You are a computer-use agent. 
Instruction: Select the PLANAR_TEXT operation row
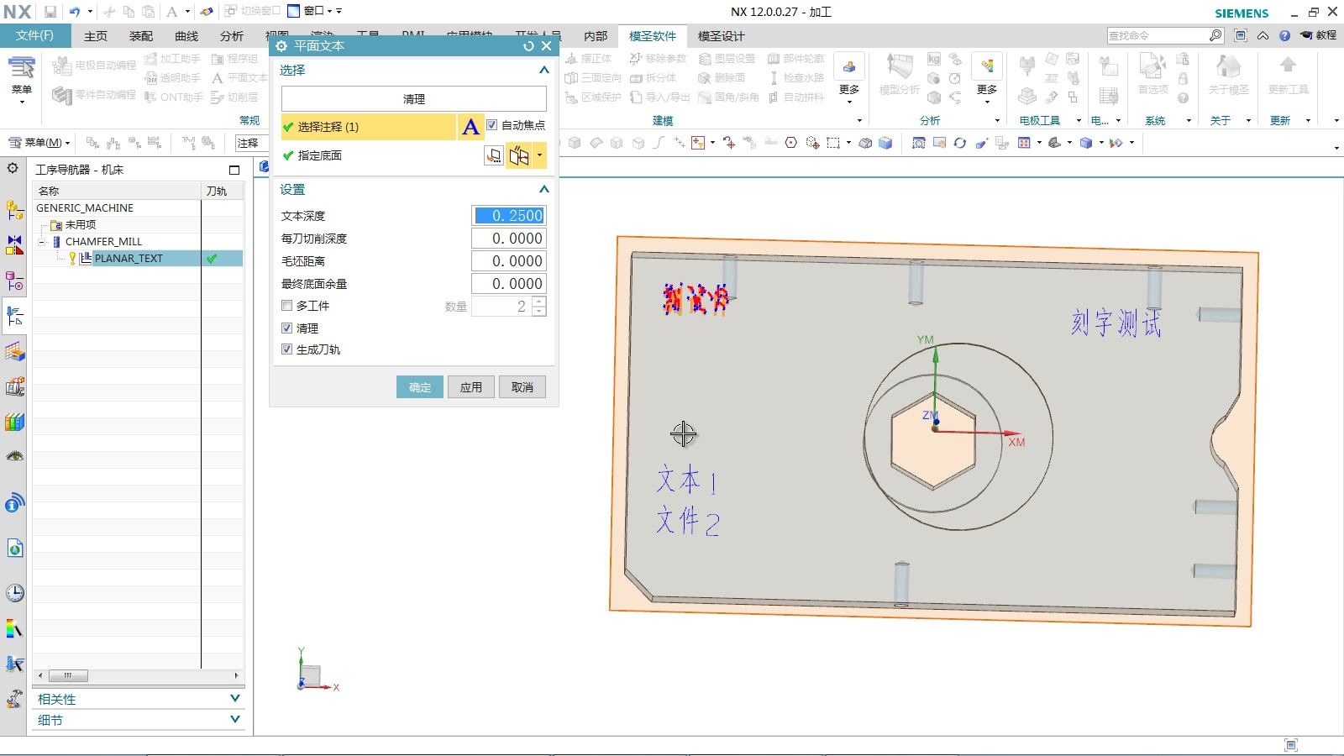[139, 259]
